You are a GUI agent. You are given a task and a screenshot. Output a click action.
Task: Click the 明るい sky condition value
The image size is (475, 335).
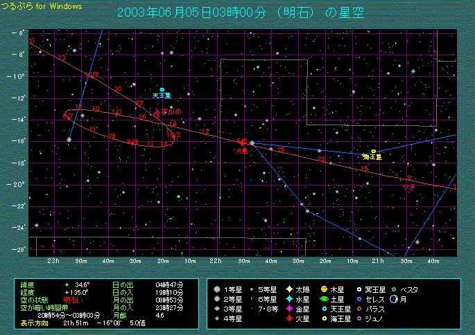pos(74,299)
